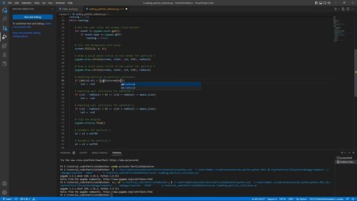Open the Customize Layout icon

click(329, 3)
